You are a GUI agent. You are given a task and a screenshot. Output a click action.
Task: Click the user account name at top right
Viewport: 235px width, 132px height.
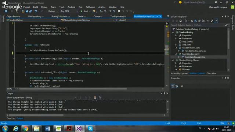[x=218, y=7]
